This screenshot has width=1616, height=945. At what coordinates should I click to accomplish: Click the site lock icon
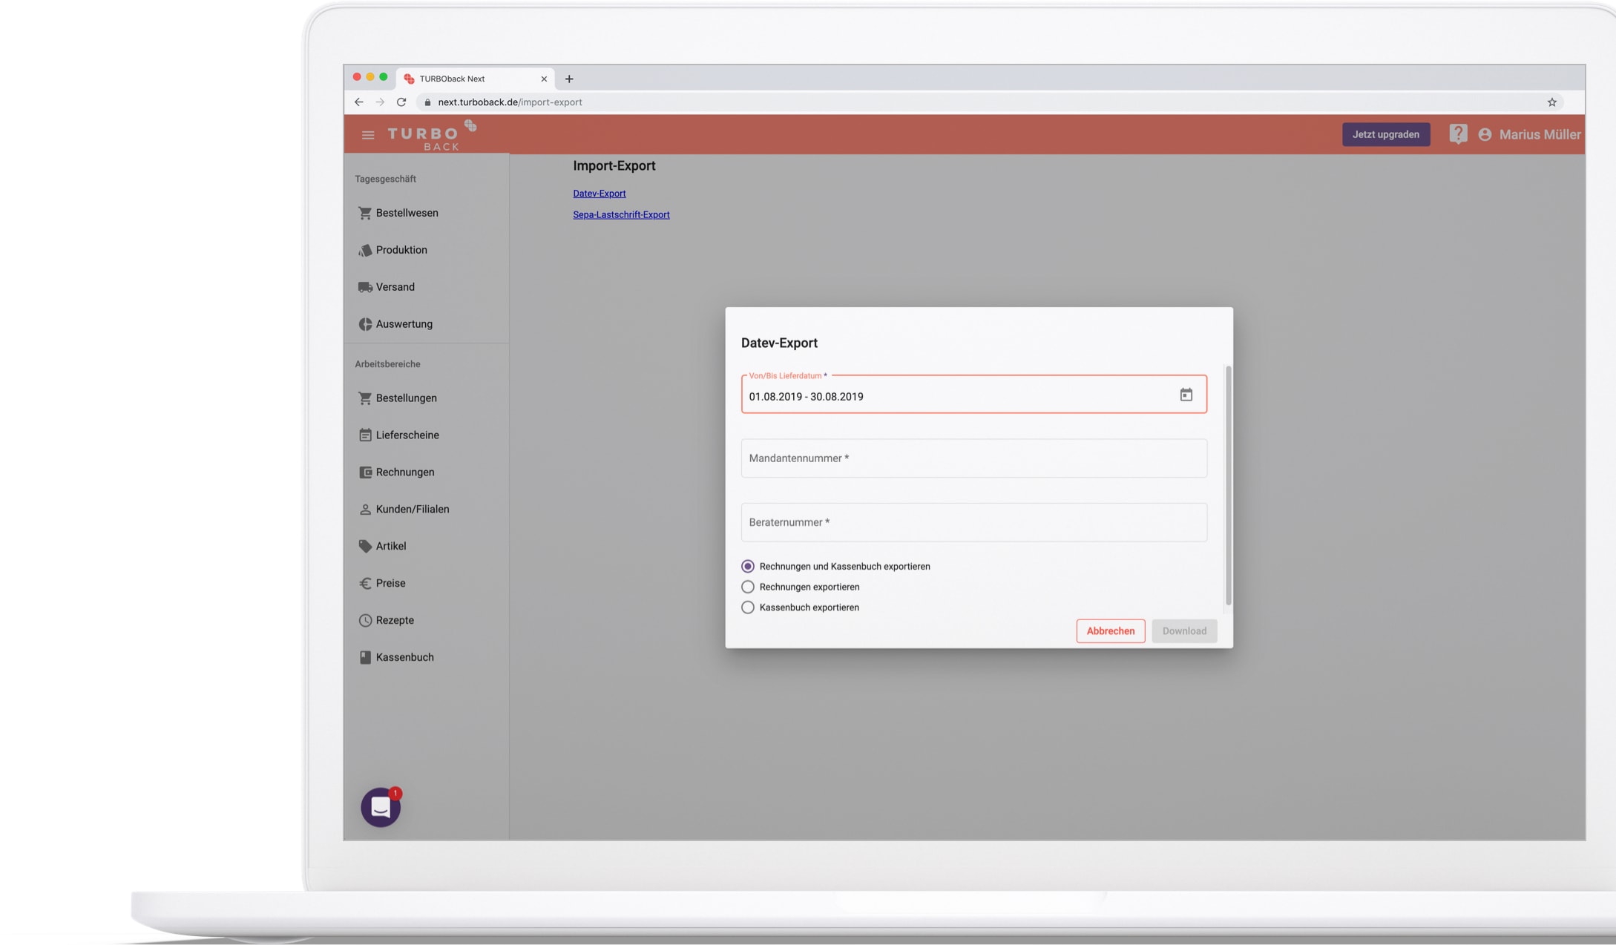pyautogui.click(x=427, y=102)
